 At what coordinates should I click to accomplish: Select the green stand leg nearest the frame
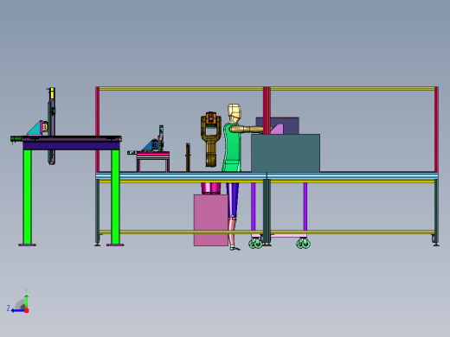tap(115, 197)
